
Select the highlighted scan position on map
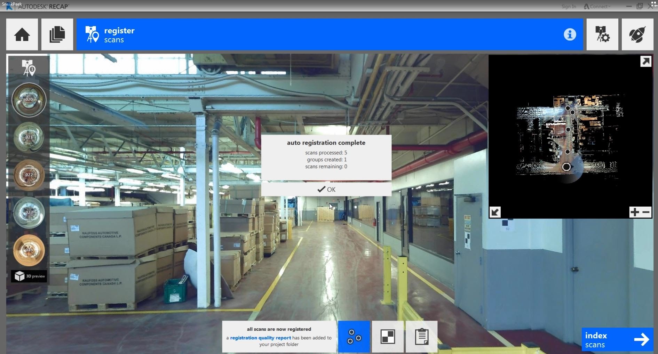(566, 167)
